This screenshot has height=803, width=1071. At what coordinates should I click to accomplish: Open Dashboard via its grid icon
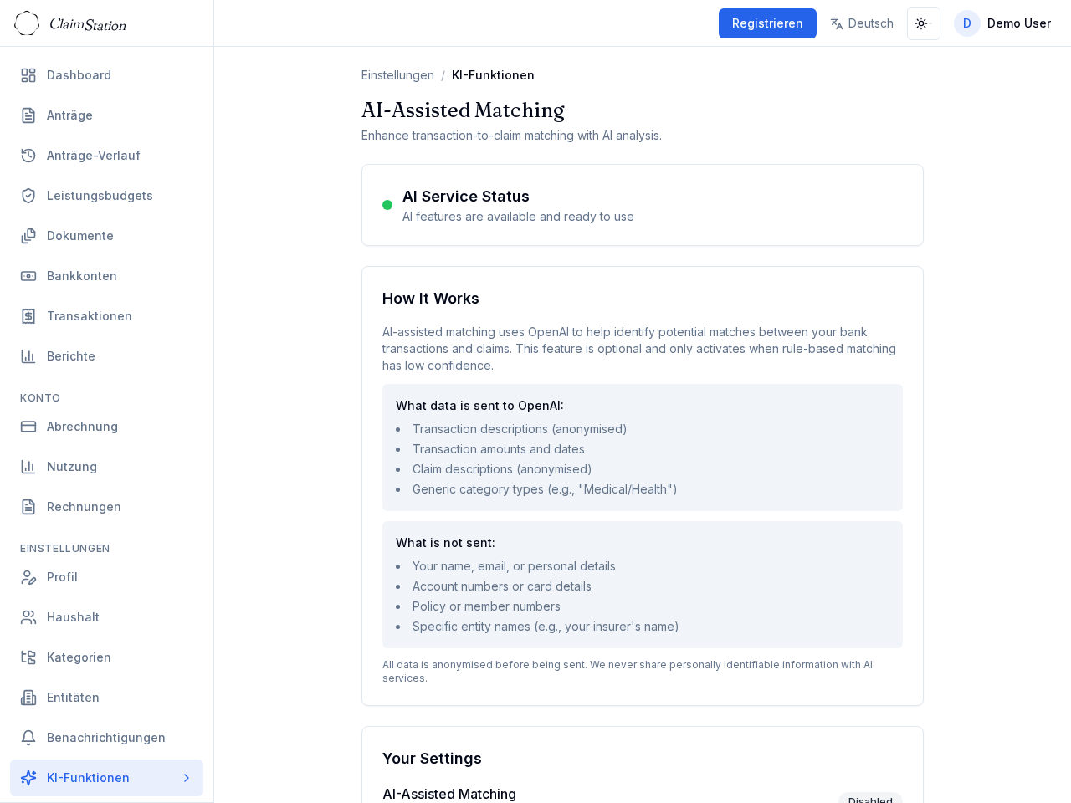pyautogui.click(x=28, y=75)
